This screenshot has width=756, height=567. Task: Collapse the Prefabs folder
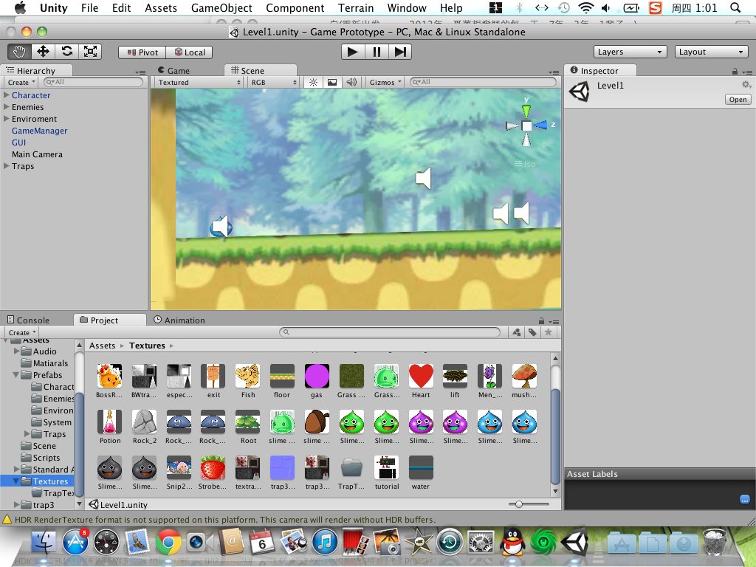click(16, 374)
